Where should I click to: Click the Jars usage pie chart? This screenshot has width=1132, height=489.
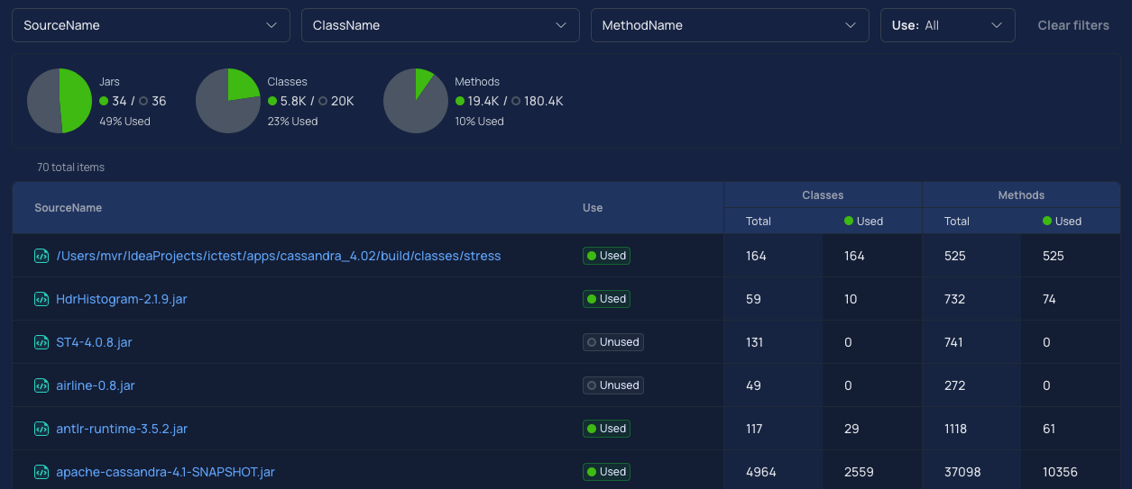(x=60, y=101)
